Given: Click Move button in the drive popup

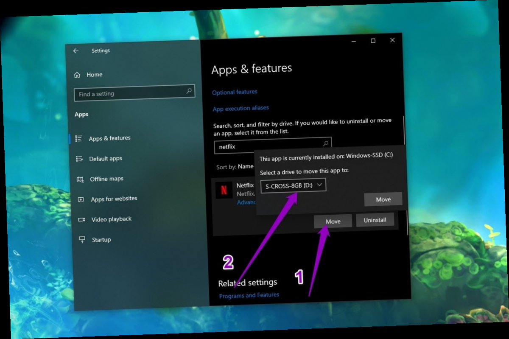Looking at the screenshot, I should point(383,199).
